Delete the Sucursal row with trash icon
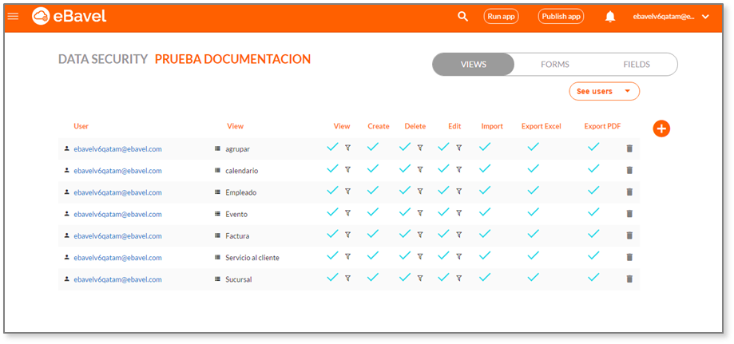Screen dimensions: 734x344 point(629,279)
